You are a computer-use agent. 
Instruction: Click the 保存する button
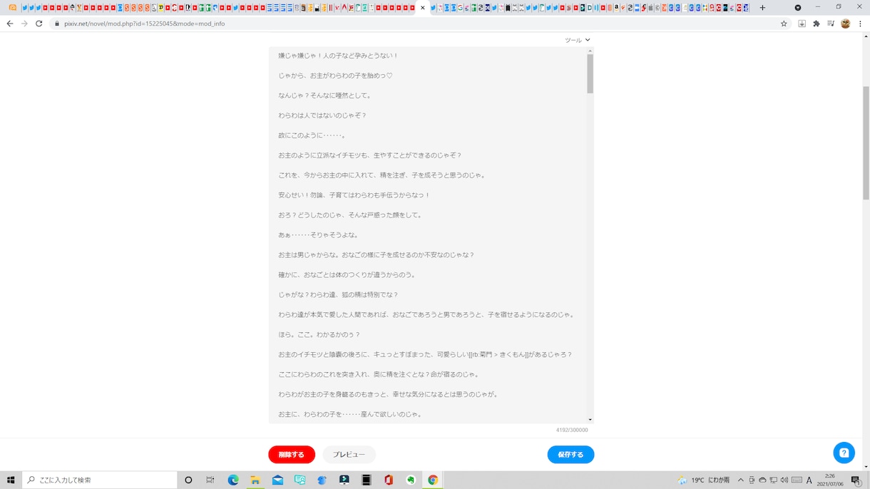click(x=570, y=455)
